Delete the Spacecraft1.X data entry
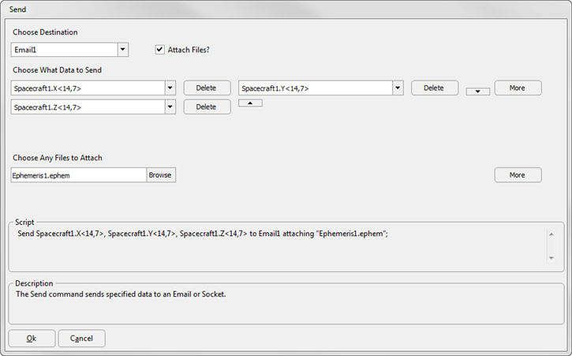 coord(207,88)
